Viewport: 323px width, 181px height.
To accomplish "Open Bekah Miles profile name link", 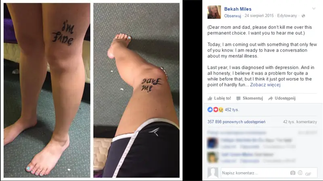I will coord(238,9).
